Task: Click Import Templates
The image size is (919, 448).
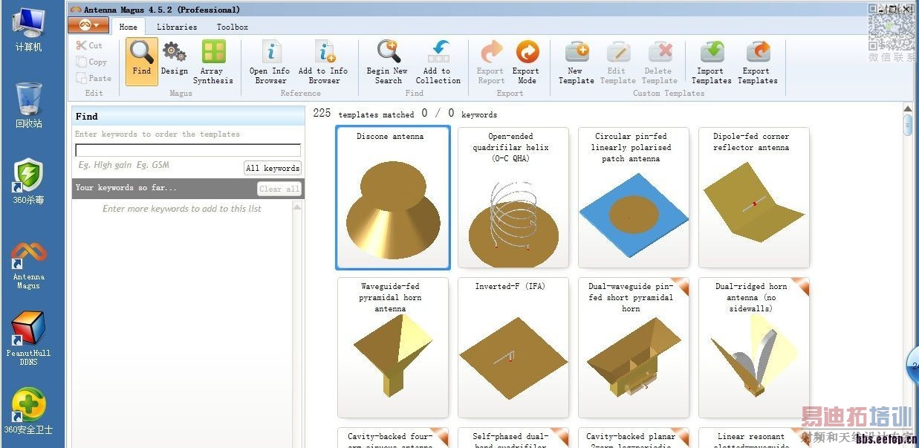Action: coord(712,62)
